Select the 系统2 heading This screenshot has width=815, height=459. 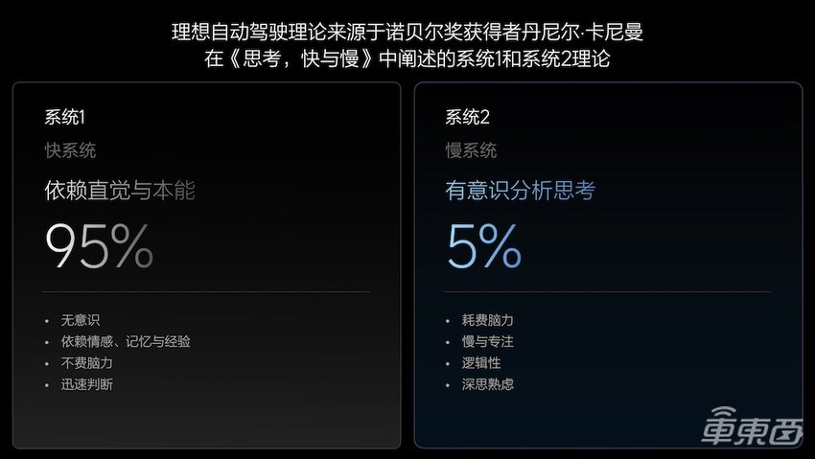[468, 118]
